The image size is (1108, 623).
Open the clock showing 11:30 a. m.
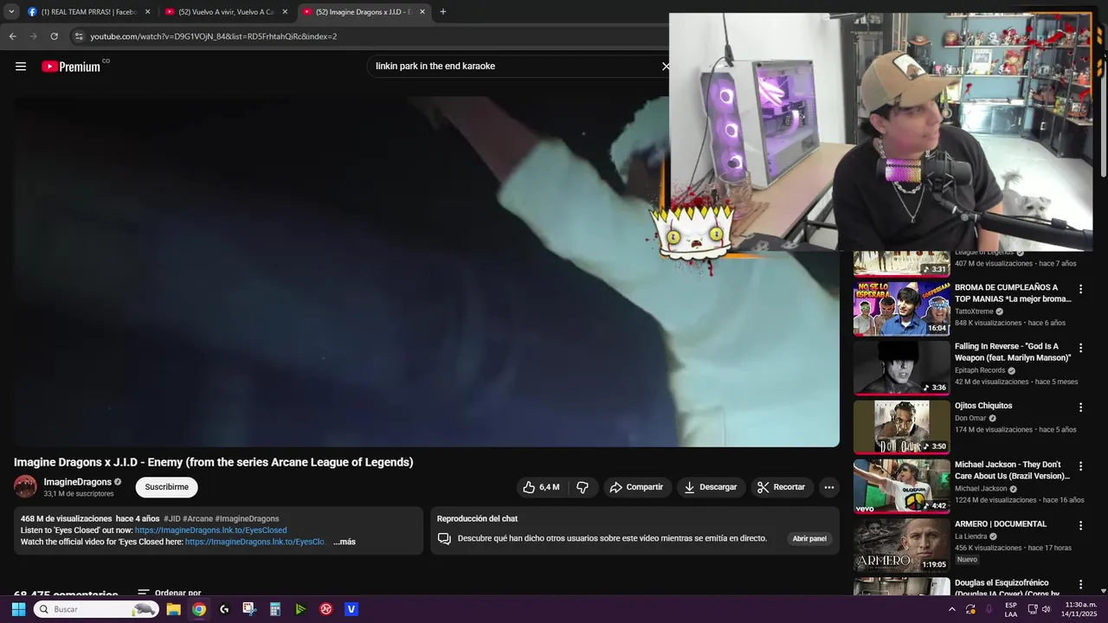pyautogui.click(x=1080, y=609)
